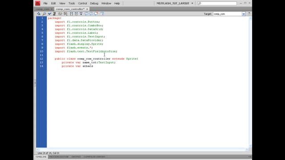285x160 pixels.
Task: Open the bottom panel options menu icon
Action: [x=250, y=157]
